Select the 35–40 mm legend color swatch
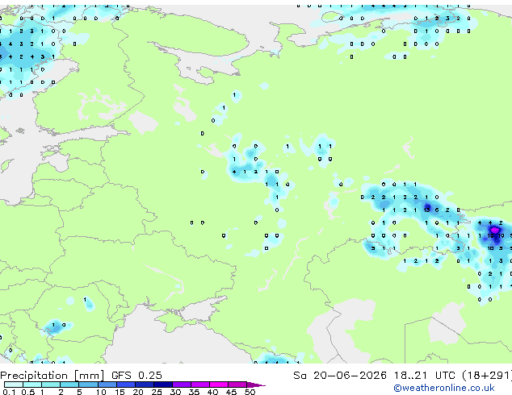This screenshot has height=395, width=512. (x=200, y=385)
